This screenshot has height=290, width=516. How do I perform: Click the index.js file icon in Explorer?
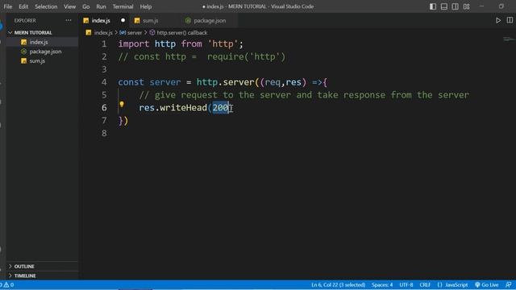[23, 42]
